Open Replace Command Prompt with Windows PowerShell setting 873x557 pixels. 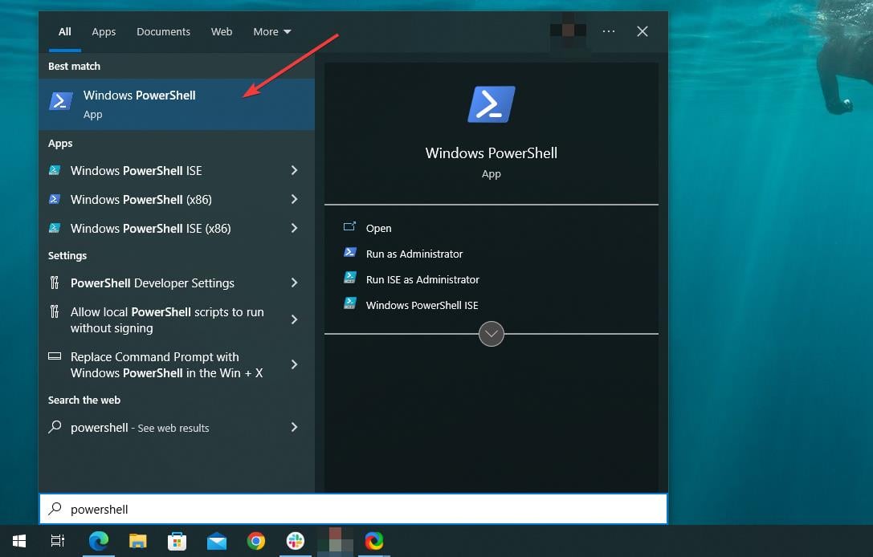click(x=177, y=364)
